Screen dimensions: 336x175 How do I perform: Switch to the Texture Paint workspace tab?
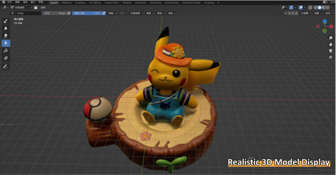(111, 3)
